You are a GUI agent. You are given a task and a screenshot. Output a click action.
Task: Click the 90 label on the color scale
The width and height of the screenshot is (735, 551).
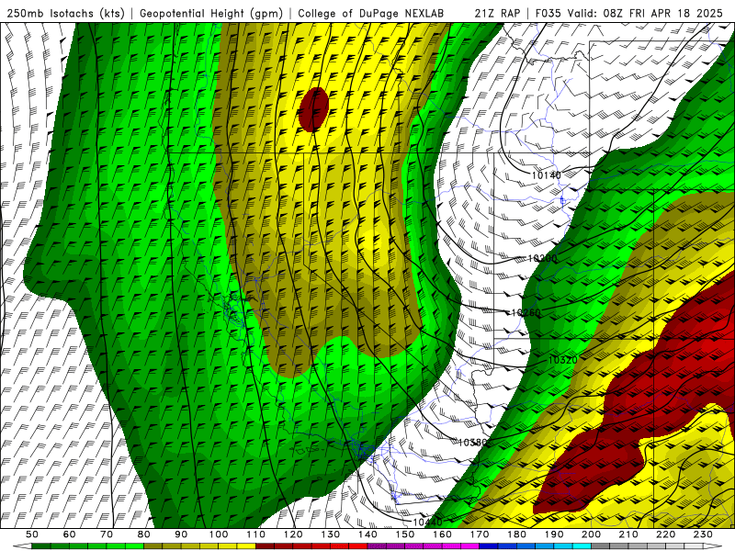[181, 534]
